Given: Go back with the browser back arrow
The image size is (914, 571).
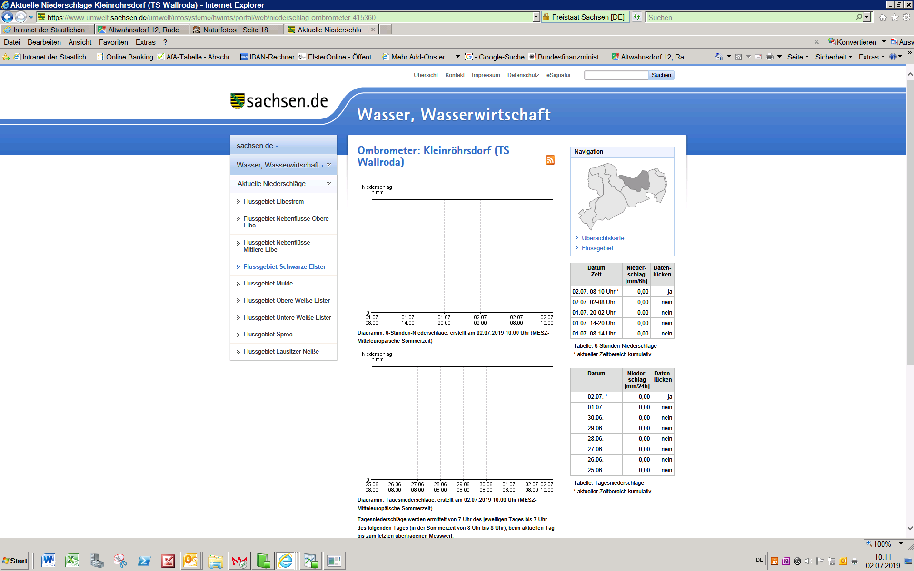Looking at the screenshot, I should 8,17.
